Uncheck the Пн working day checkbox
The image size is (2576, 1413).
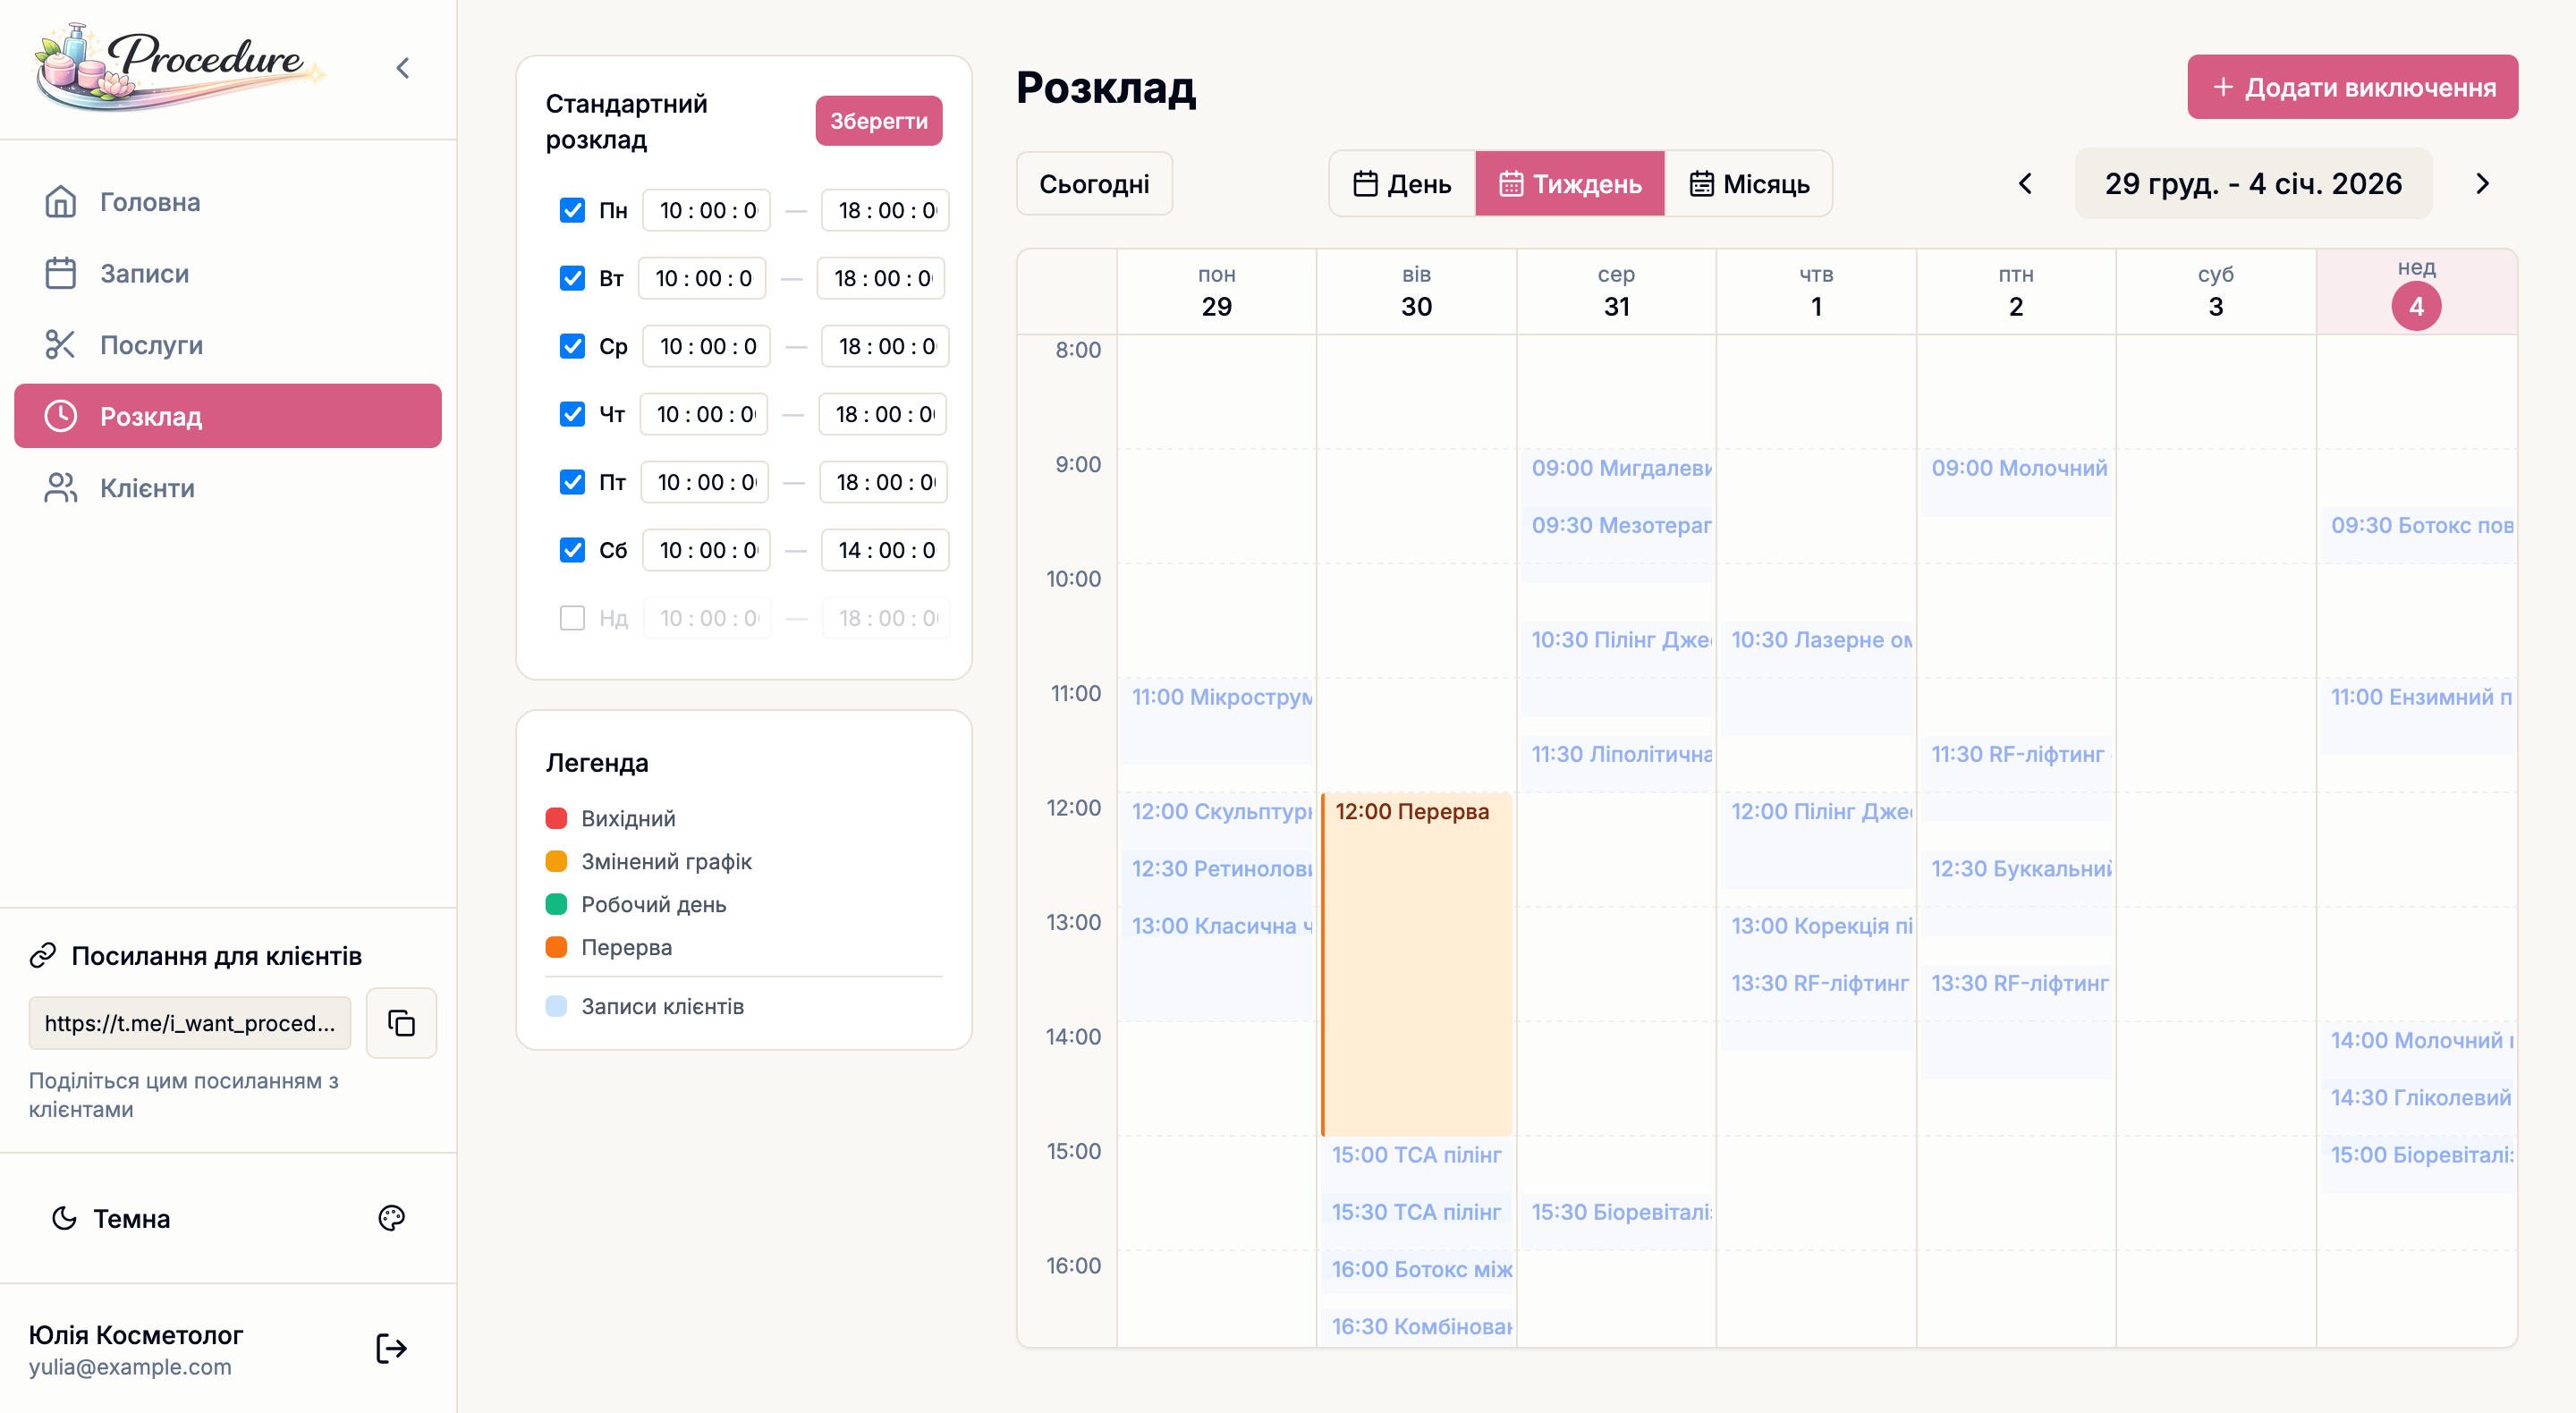coord(572,211)
